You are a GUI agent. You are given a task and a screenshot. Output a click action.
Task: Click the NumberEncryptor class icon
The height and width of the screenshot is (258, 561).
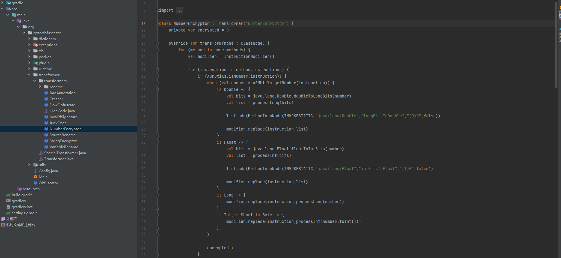click(x=46, y=129)
